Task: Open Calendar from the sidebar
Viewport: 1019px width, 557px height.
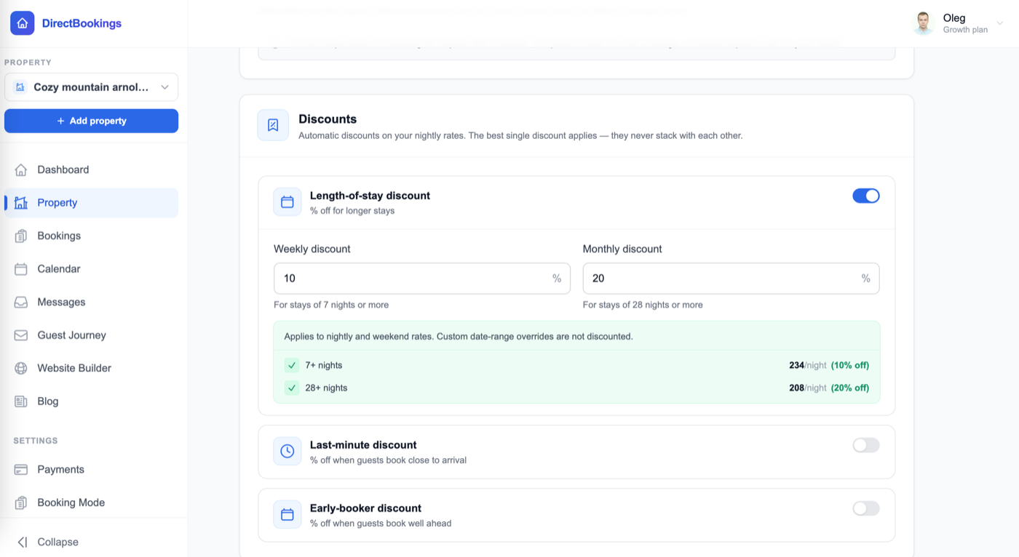Action: 91,269
